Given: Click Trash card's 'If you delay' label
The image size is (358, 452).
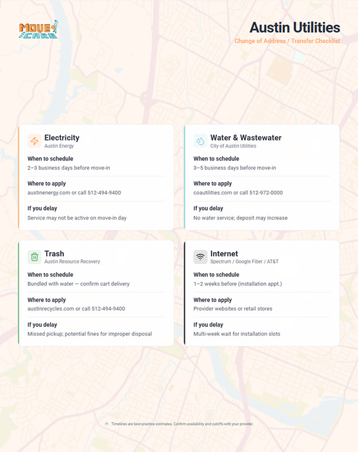Looking at the screenshot, I should [x=42, y=324].
